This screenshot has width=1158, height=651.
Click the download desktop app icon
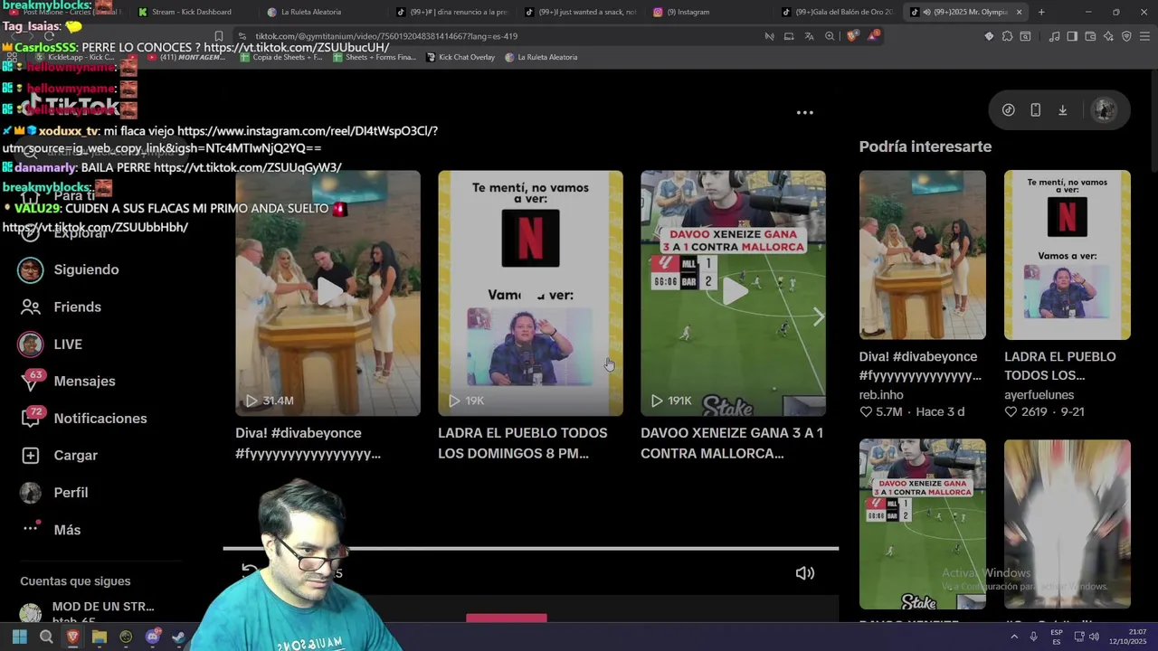coord(1062,110)
